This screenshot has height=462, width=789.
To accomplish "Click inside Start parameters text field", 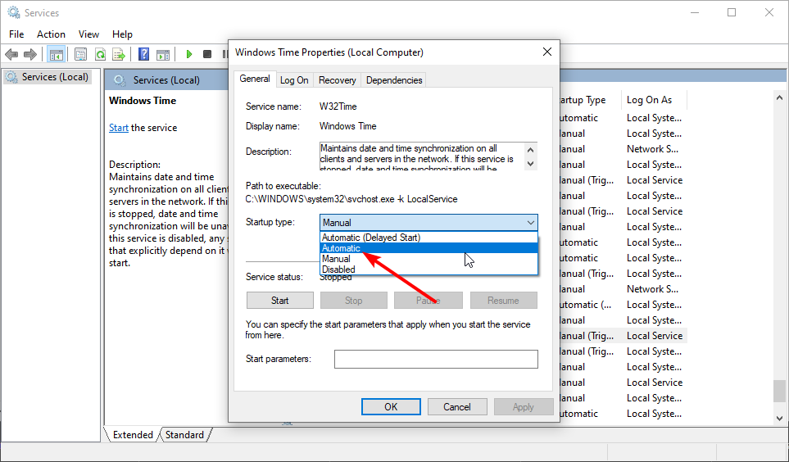I will (x=436, y=359).
